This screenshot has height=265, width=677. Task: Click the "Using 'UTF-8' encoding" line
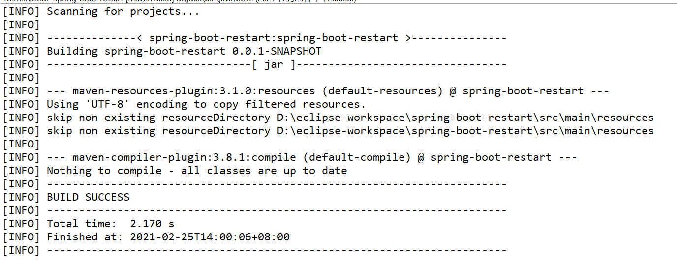coord(206,104)
